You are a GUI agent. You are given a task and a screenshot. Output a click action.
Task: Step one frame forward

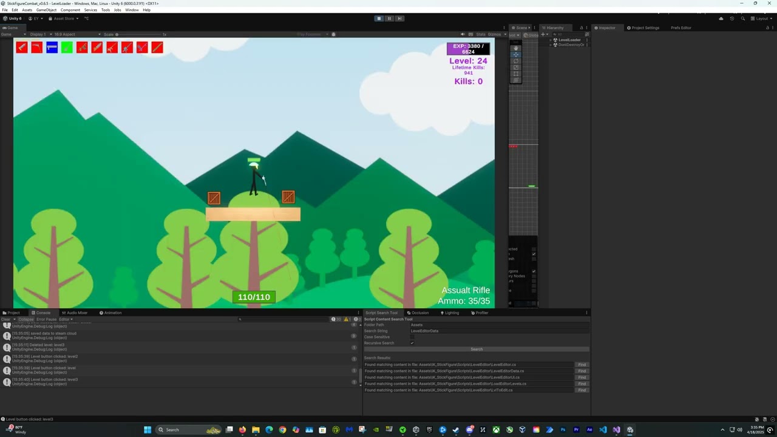pyautogui.click(x=399, y=18)
